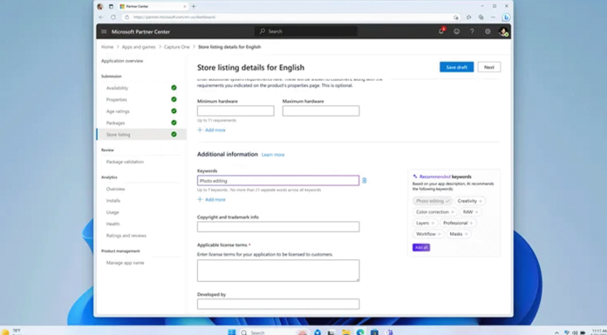Open the tab actions icon in title bar
This screenshot has width=607, height=335.
(111, 6)
